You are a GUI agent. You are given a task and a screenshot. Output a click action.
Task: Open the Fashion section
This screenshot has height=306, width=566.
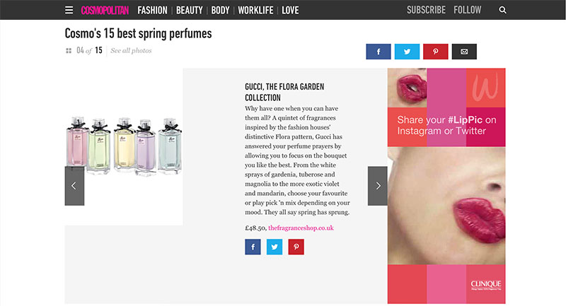(152, 11)
